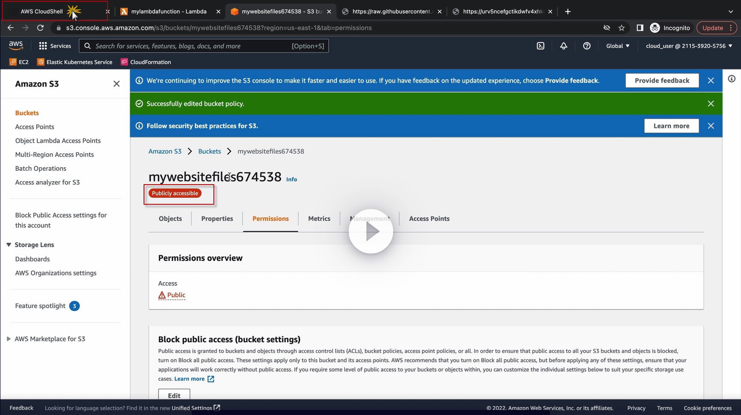
Task: Click the browser address bar URL
Action: 219,28
